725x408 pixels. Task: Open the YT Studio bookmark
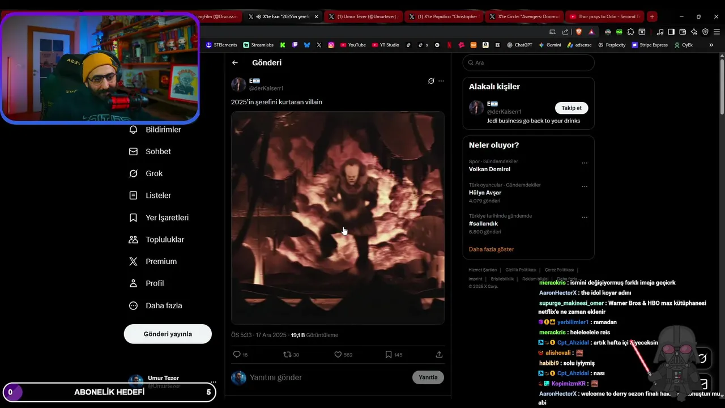tap(386, 45)
